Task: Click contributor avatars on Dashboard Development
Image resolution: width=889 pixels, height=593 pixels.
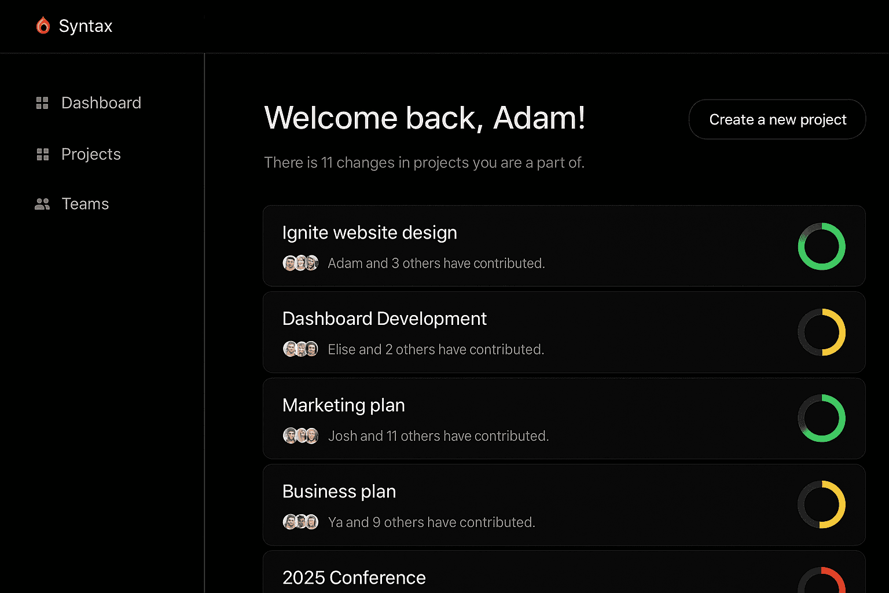Action: tap(300, 349)
